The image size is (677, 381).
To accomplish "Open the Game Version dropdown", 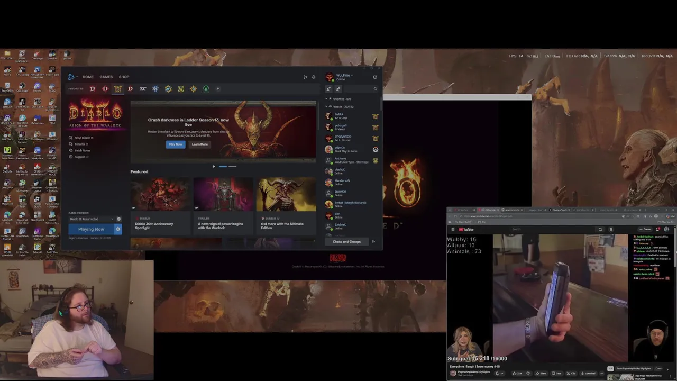I will (x=92, y=219).
